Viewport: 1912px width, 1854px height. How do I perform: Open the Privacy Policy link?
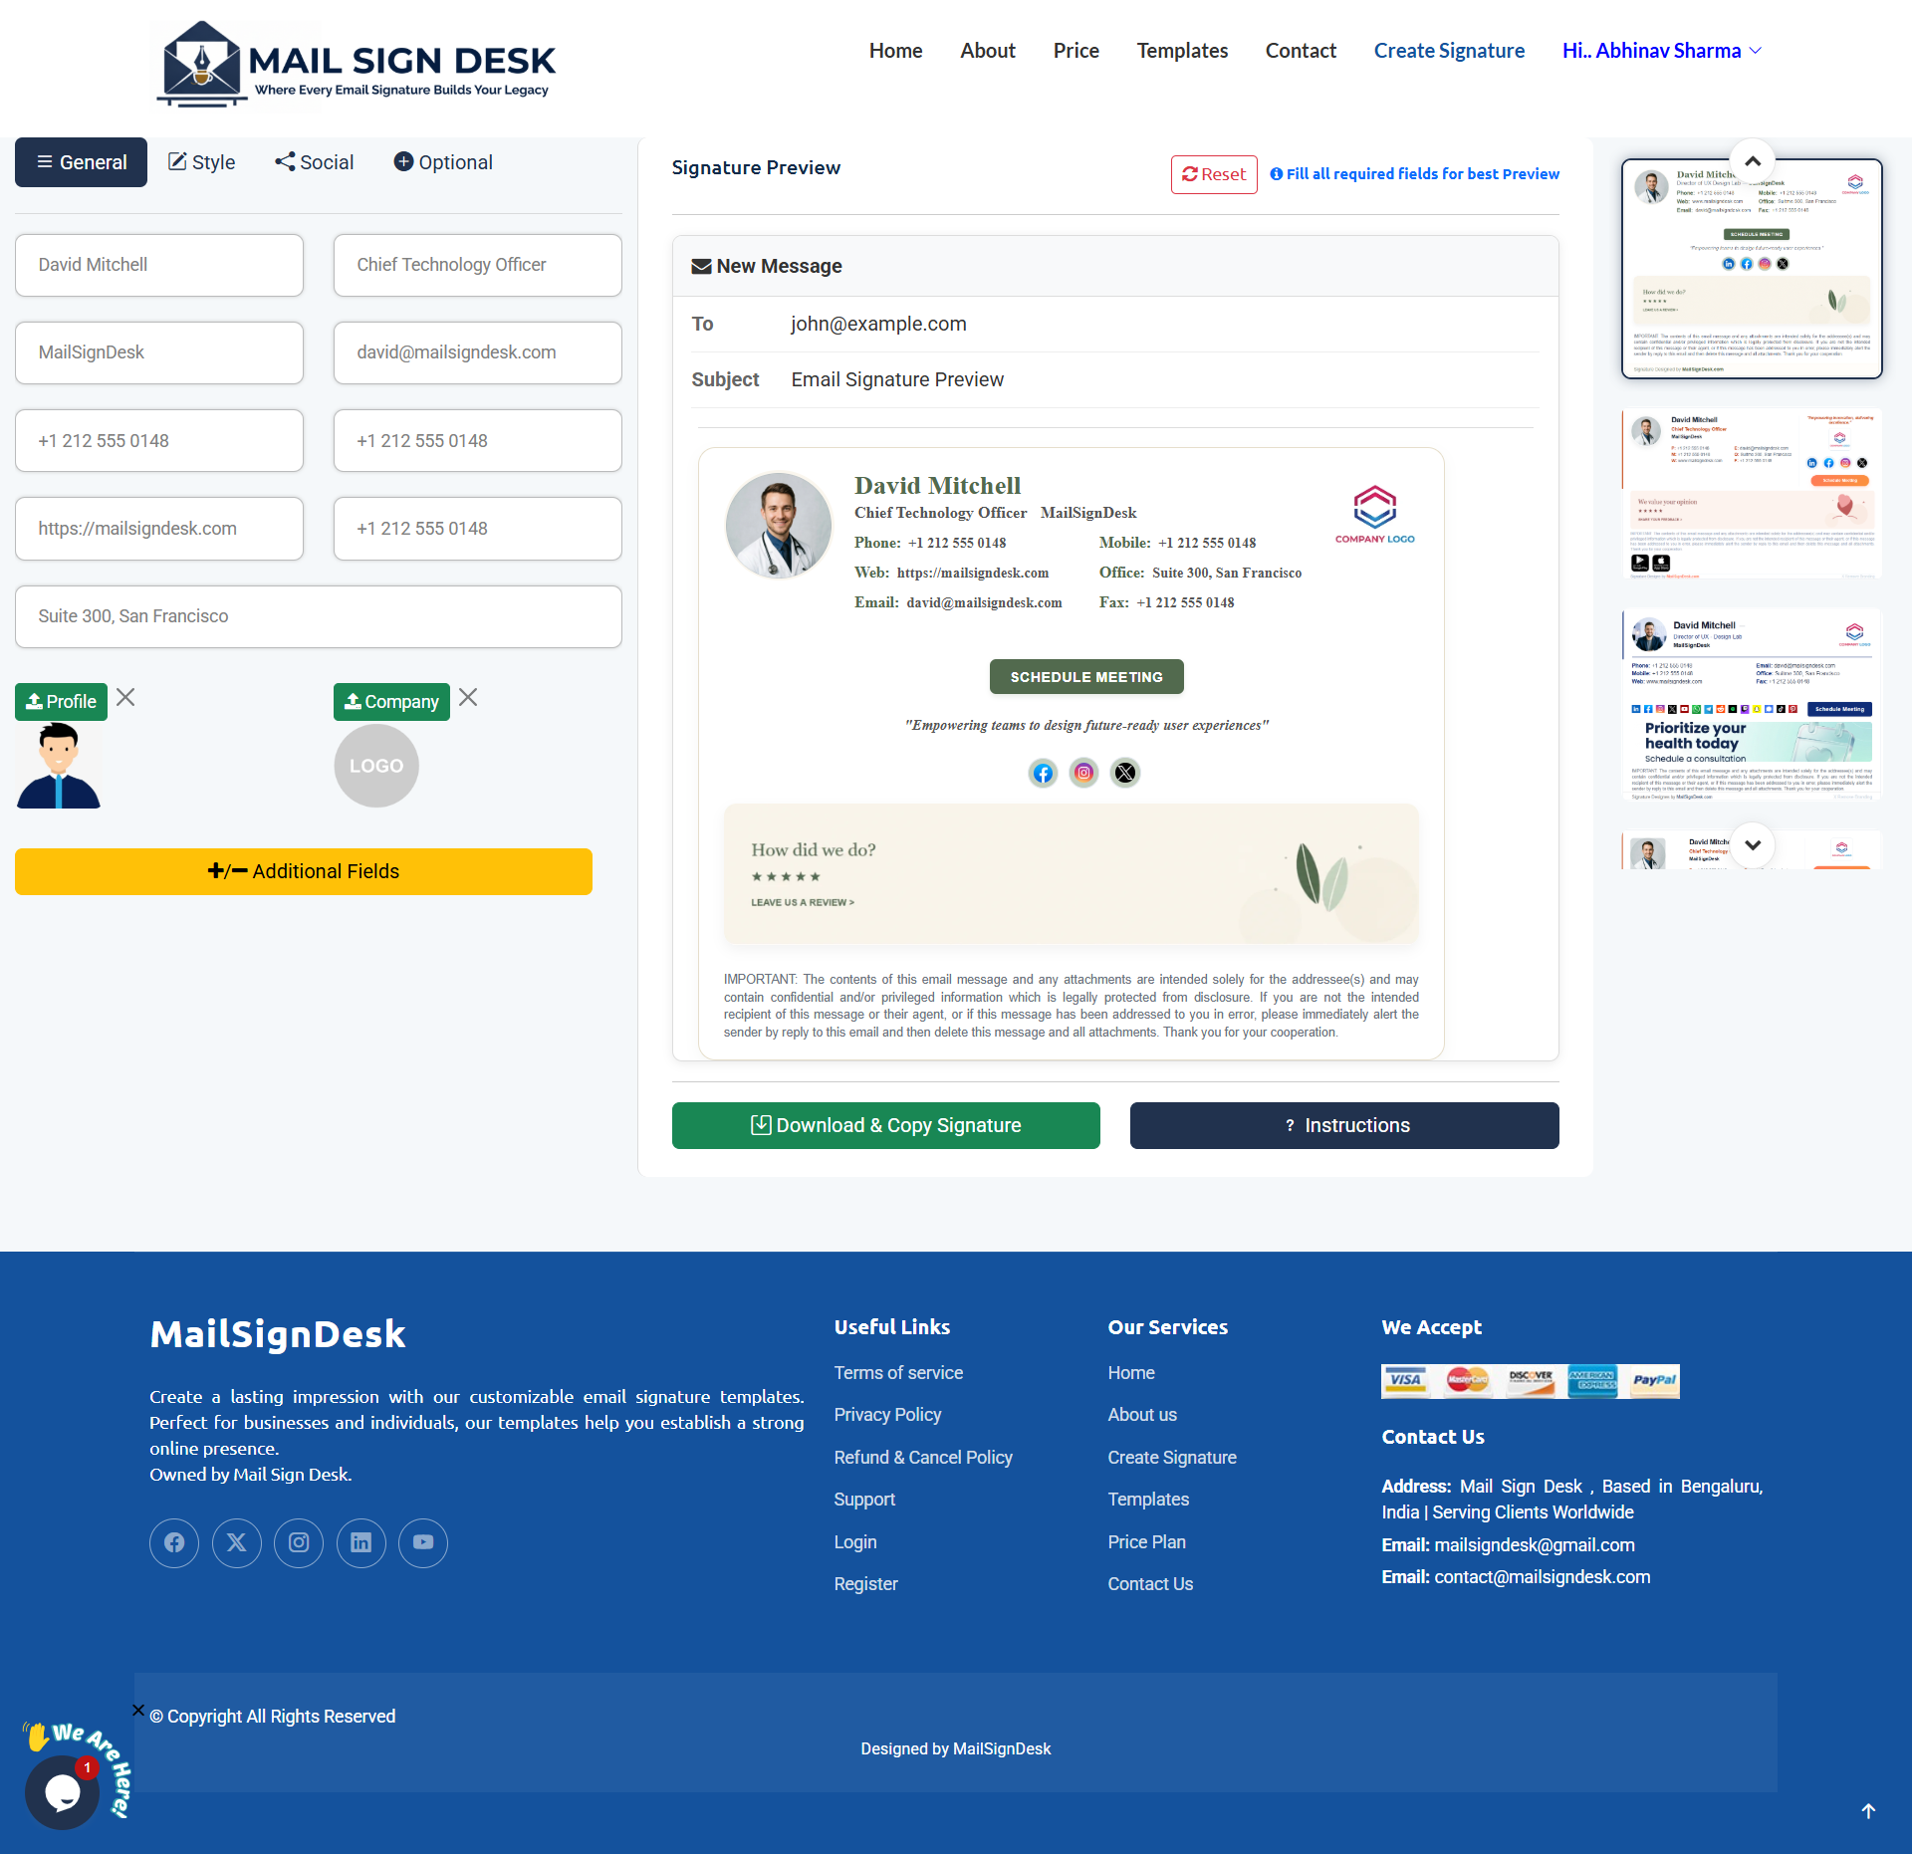coord(887,1415)
